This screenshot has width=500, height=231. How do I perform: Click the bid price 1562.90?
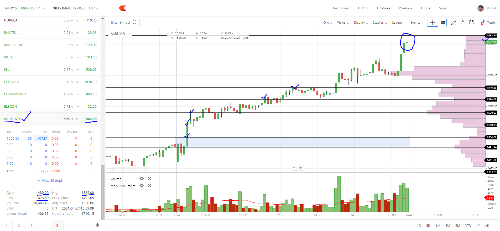(x=13, y=138)
